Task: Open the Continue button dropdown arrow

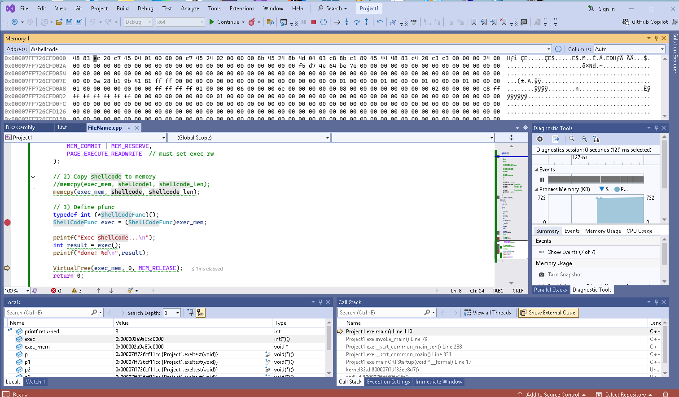Action: (243, 22)
